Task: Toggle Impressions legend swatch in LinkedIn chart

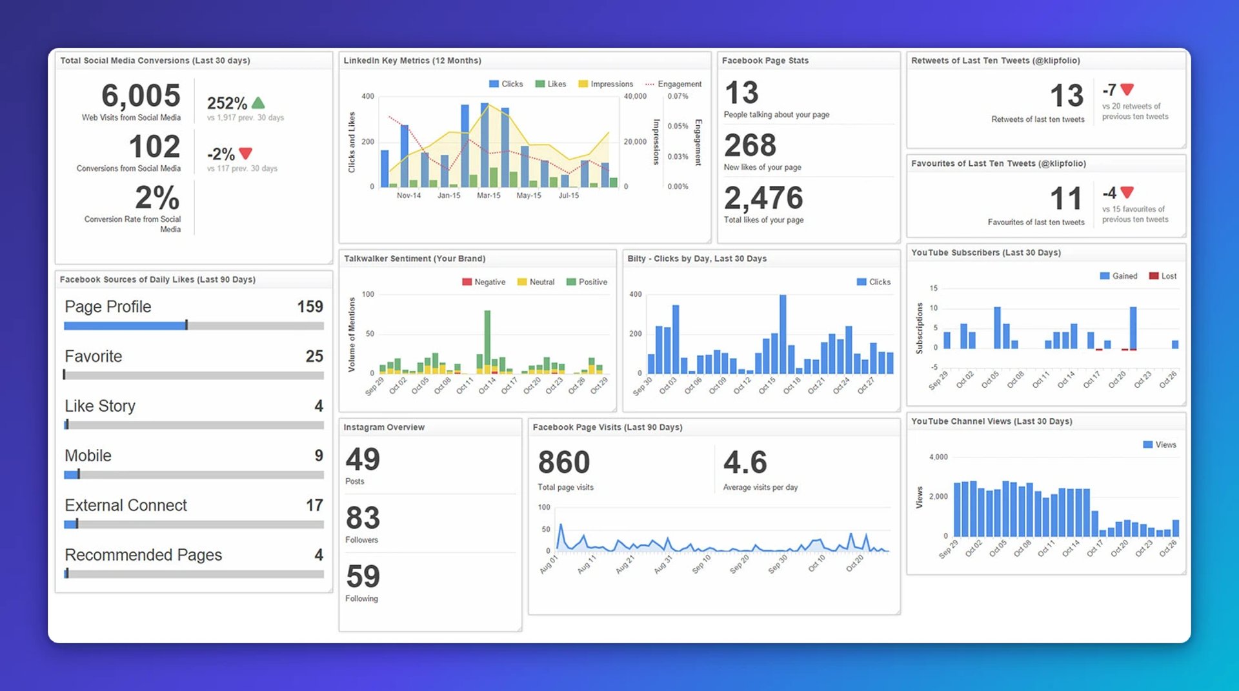Action: 583,84
